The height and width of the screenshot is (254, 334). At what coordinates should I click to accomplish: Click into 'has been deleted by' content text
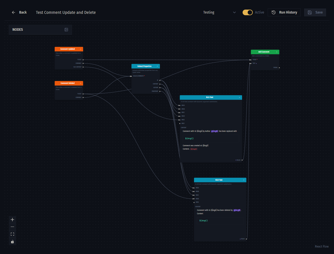pos(225,210)
